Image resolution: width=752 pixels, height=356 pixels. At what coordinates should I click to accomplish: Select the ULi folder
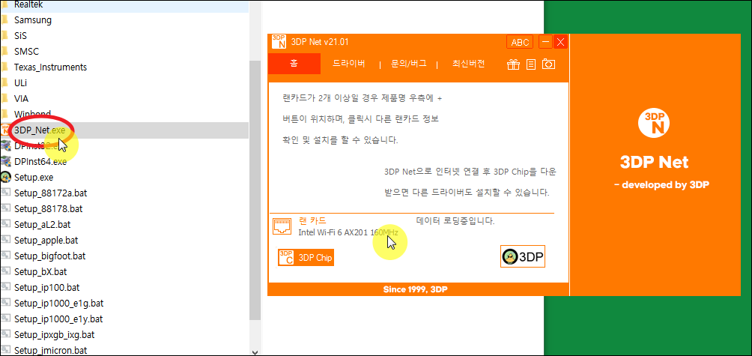[x=21, y=82]
